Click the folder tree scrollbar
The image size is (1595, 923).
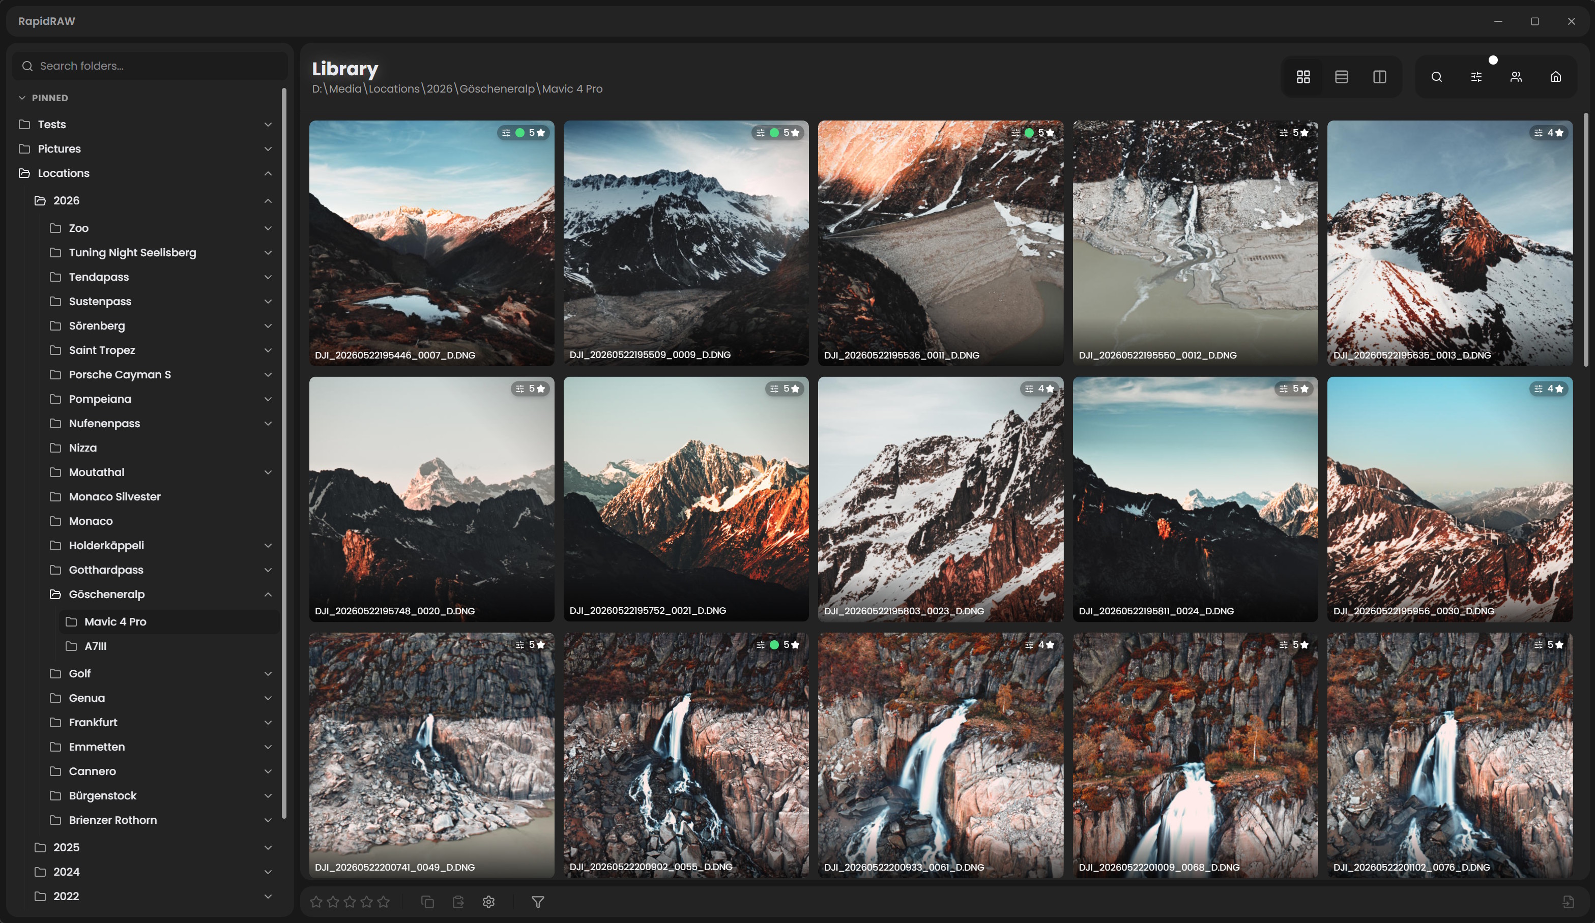[283, 453]
